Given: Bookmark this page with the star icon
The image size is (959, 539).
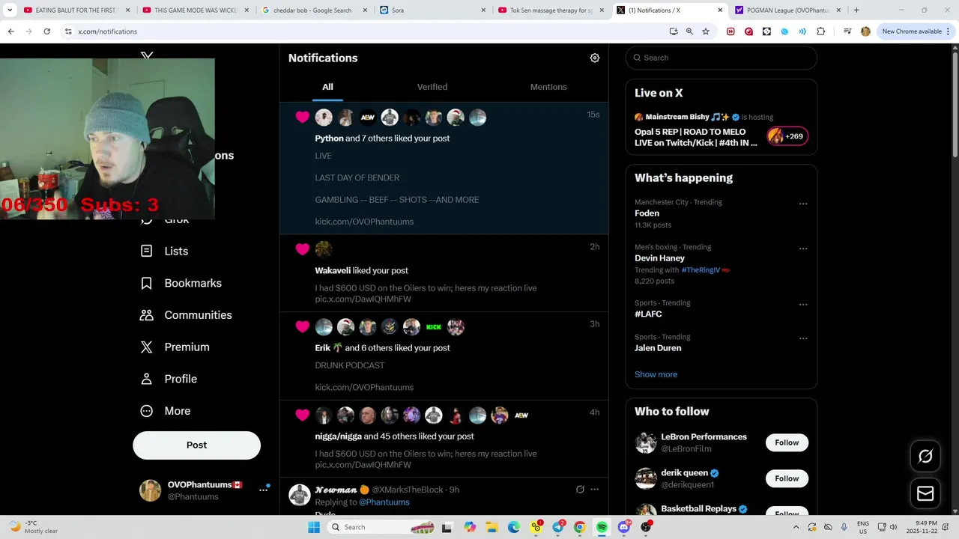Looking at the screenshot, I should tap(706, 31).
